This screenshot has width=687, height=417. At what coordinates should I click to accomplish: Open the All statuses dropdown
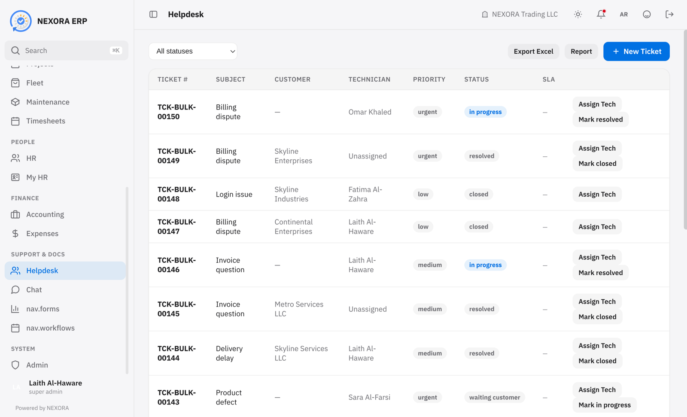193,51
